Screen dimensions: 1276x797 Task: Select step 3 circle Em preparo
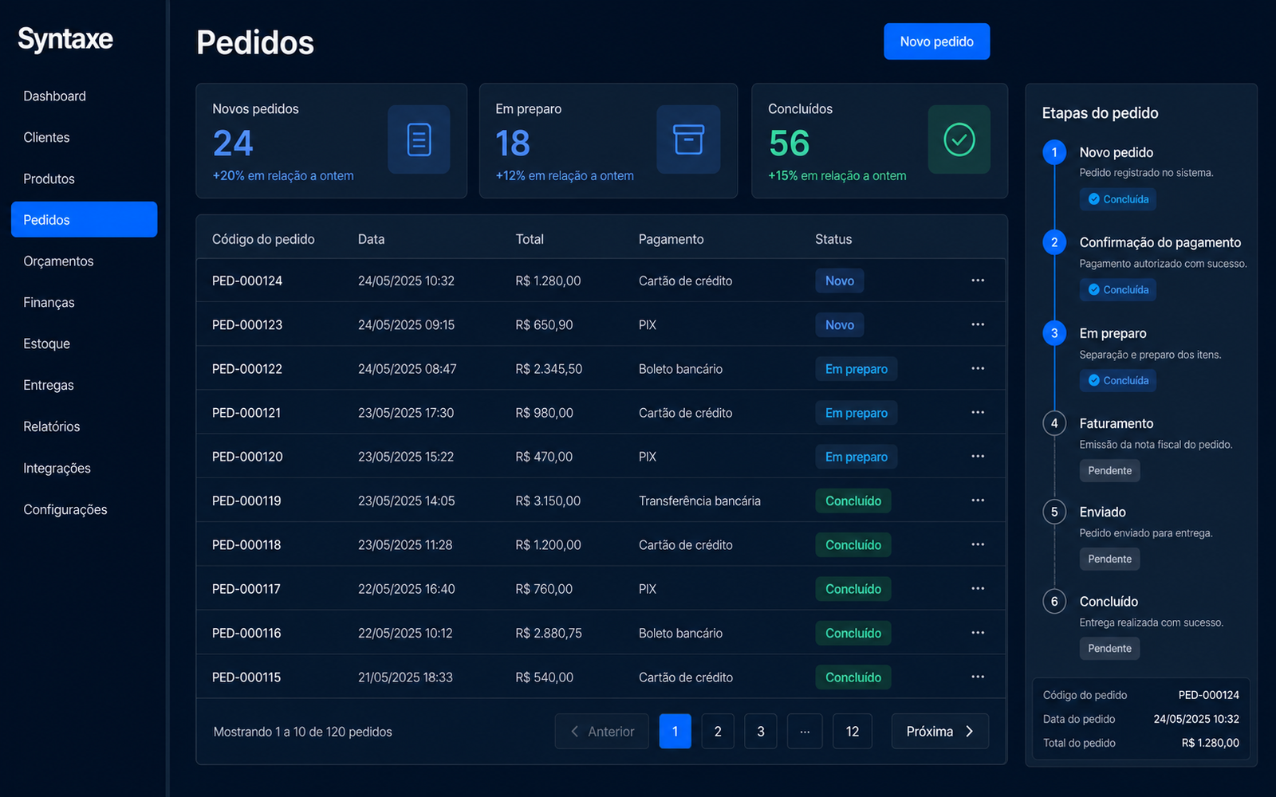tap(1054, 333)
